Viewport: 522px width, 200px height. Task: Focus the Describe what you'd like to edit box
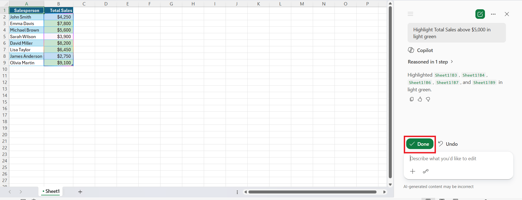click(459, 159)
